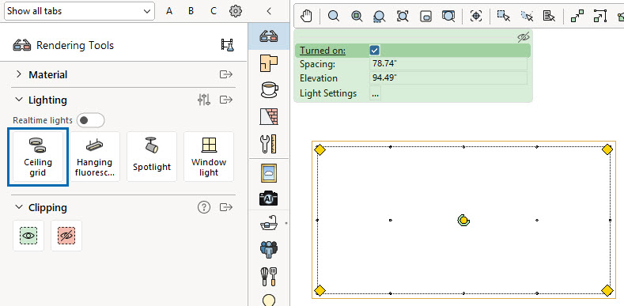
Task: Click the nested rectangles view icon
Action: click(425, 16)
